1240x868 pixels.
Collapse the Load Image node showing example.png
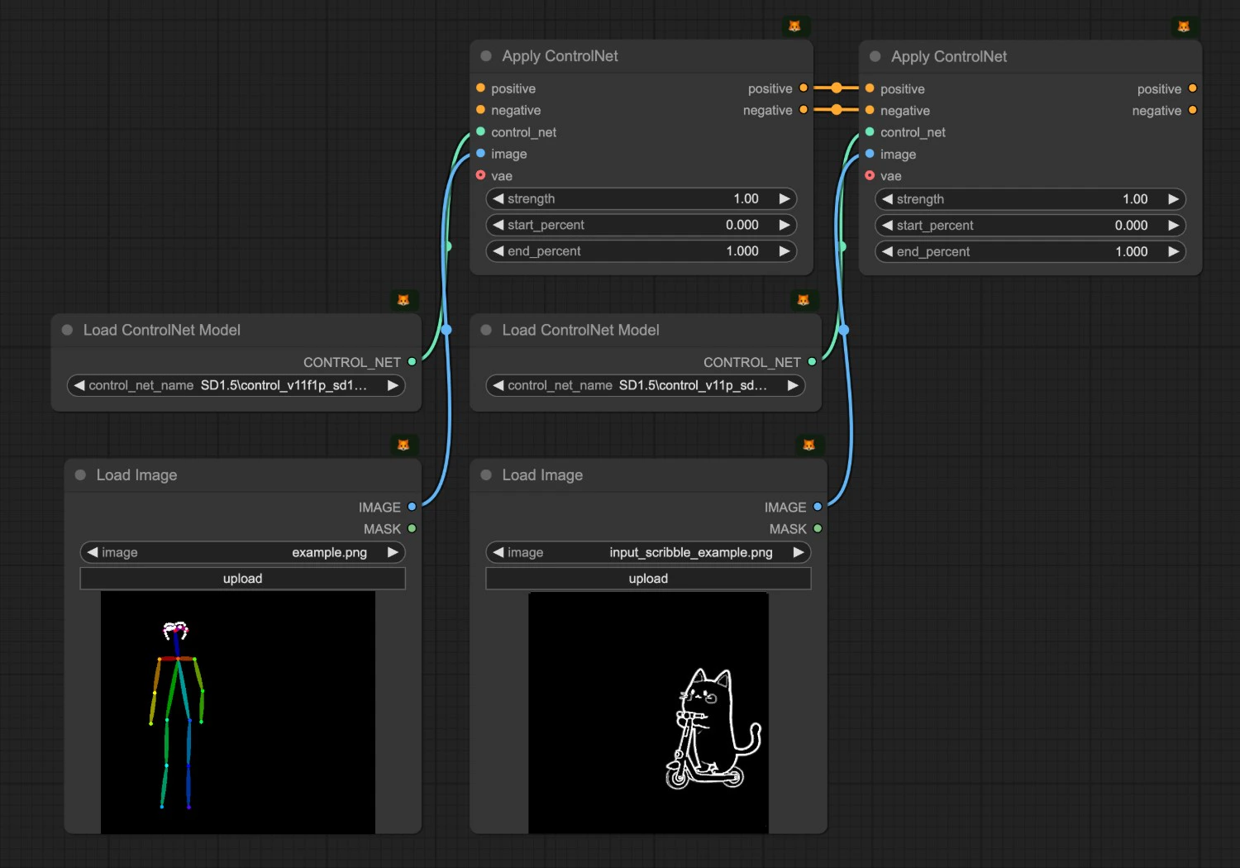coord(80,475)
